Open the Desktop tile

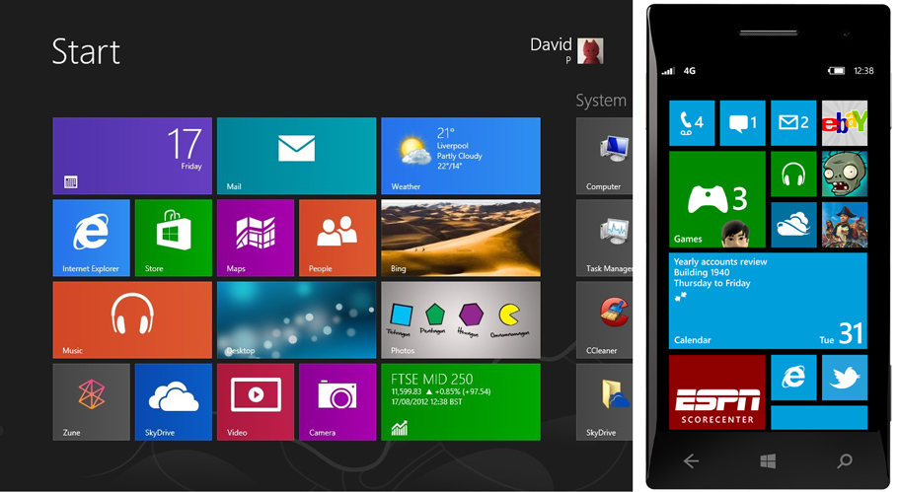pyautogui.click(x=297, y=319)
